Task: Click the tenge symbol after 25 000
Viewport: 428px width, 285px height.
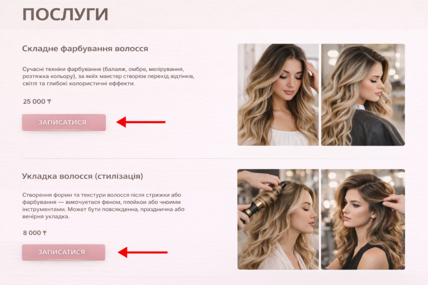Action: click(x=49, y=101)
